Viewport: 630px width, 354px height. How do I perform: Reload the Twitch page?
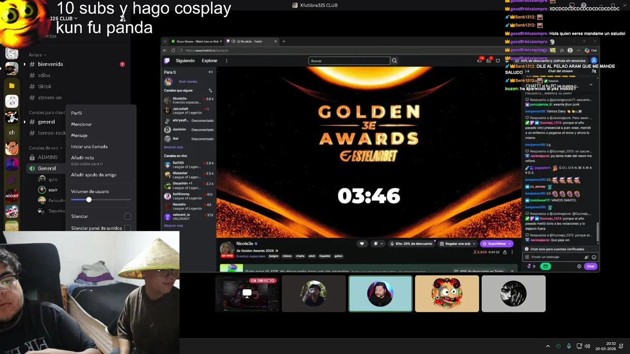[173, 50]
